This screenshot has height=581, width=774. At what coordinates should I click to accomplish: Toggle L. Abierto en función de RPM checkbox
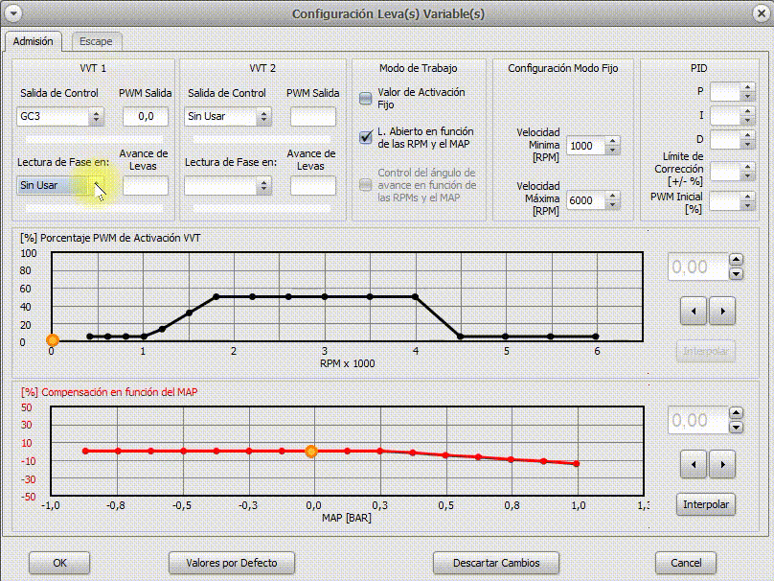[x=365, y=137]
